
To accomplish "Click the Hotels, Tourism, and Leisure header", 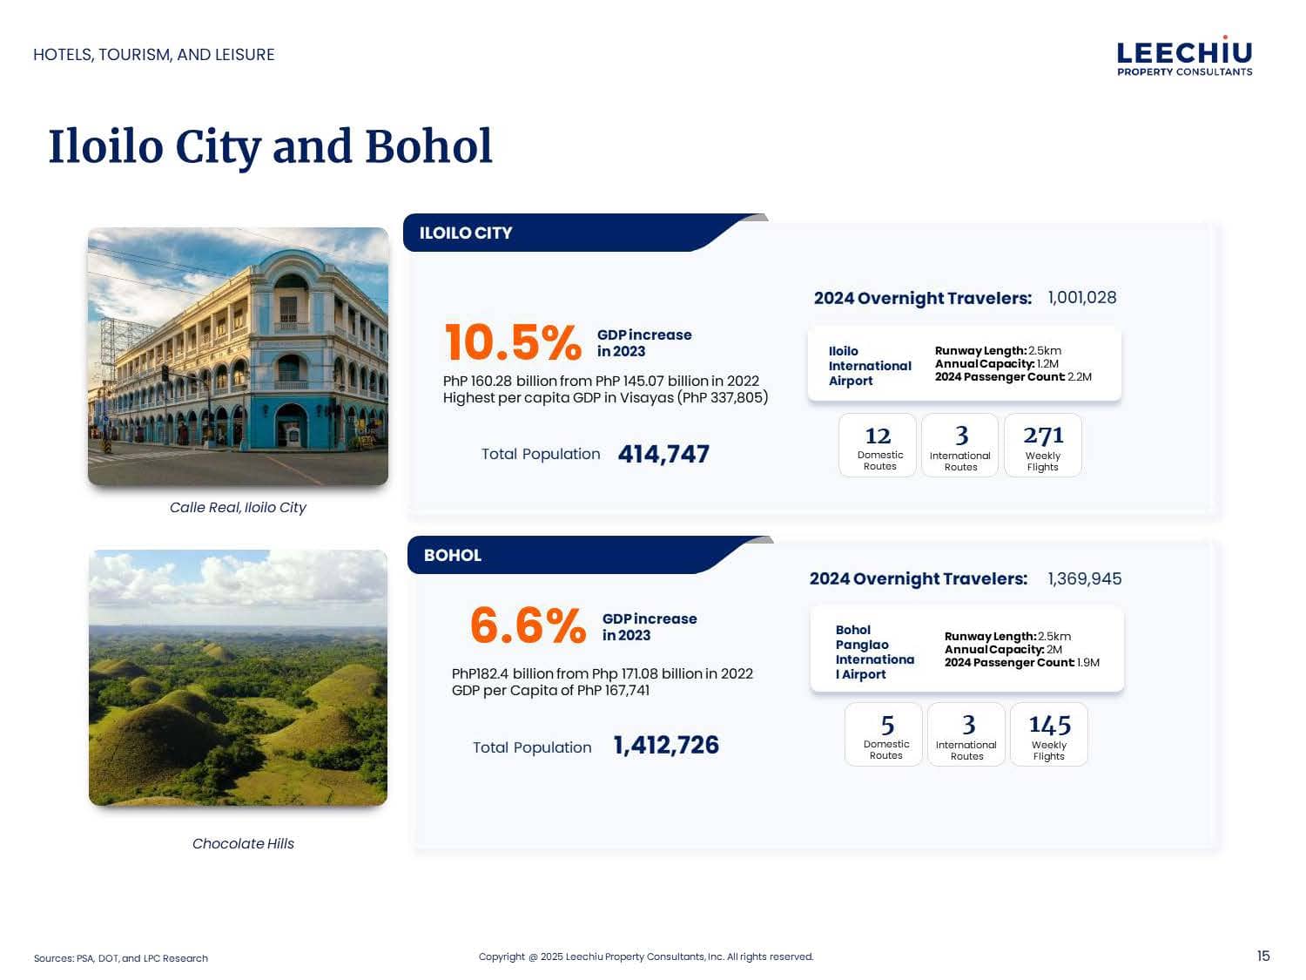I will click(x=154, y=55).
